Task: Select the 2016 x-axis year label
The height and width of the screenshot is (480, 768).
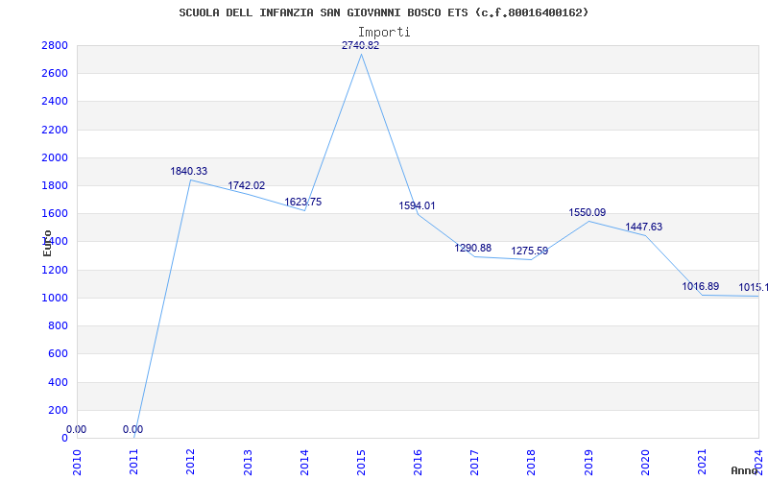Action: (x=418, y=463)
